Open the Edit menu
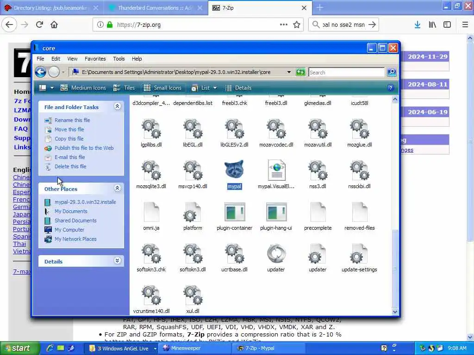This screenshot has width=474, height=355. [x=56, y=59]
